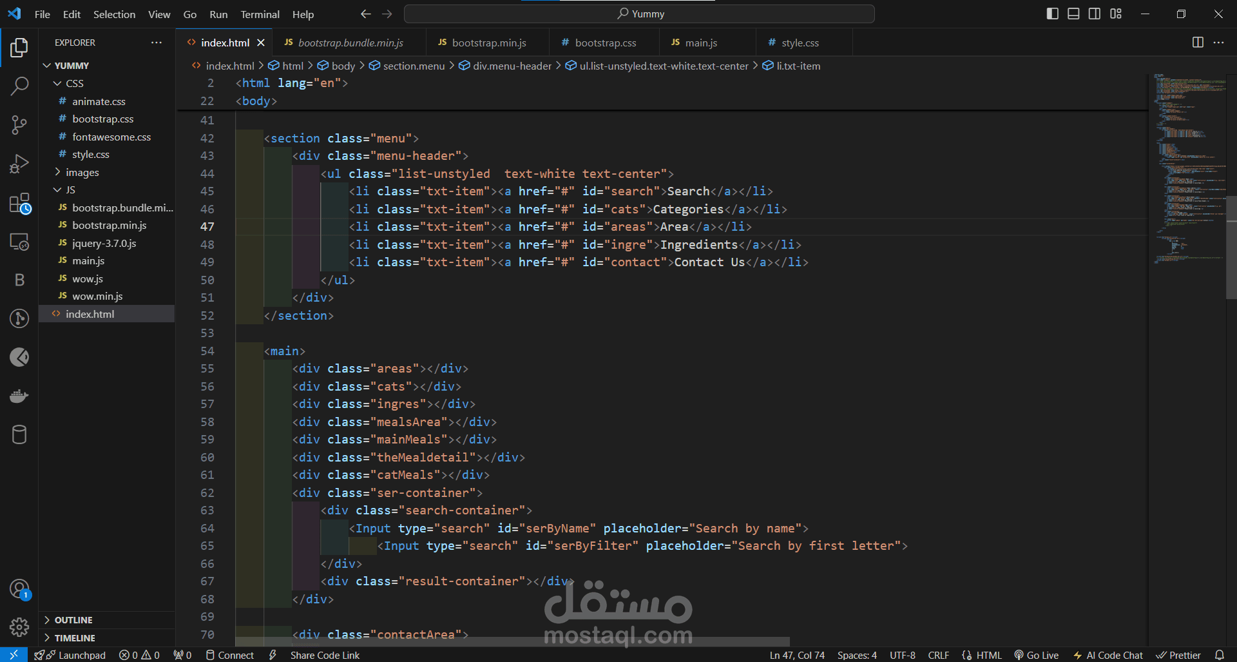Open Explorer Views and More Actions ellipsis

156,43
